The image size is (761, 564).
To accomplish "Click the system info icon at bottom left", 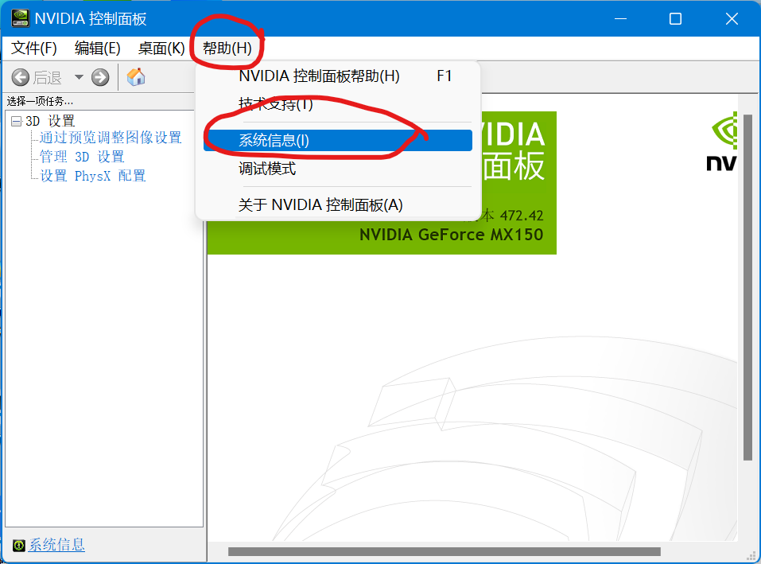I will tap(19, 545).
